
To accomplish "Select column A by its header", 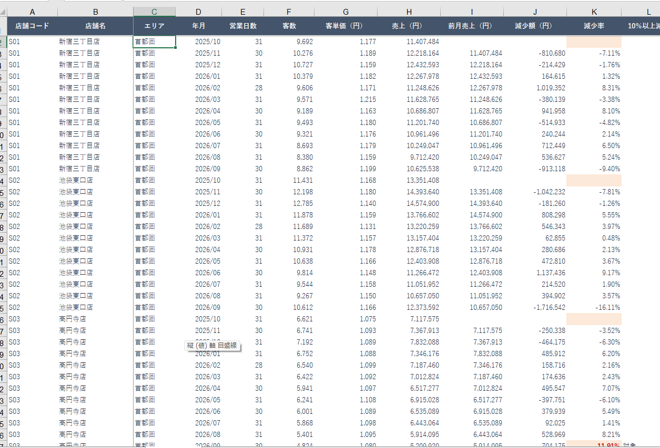I will pyautogui.click(x=33, y=12).
